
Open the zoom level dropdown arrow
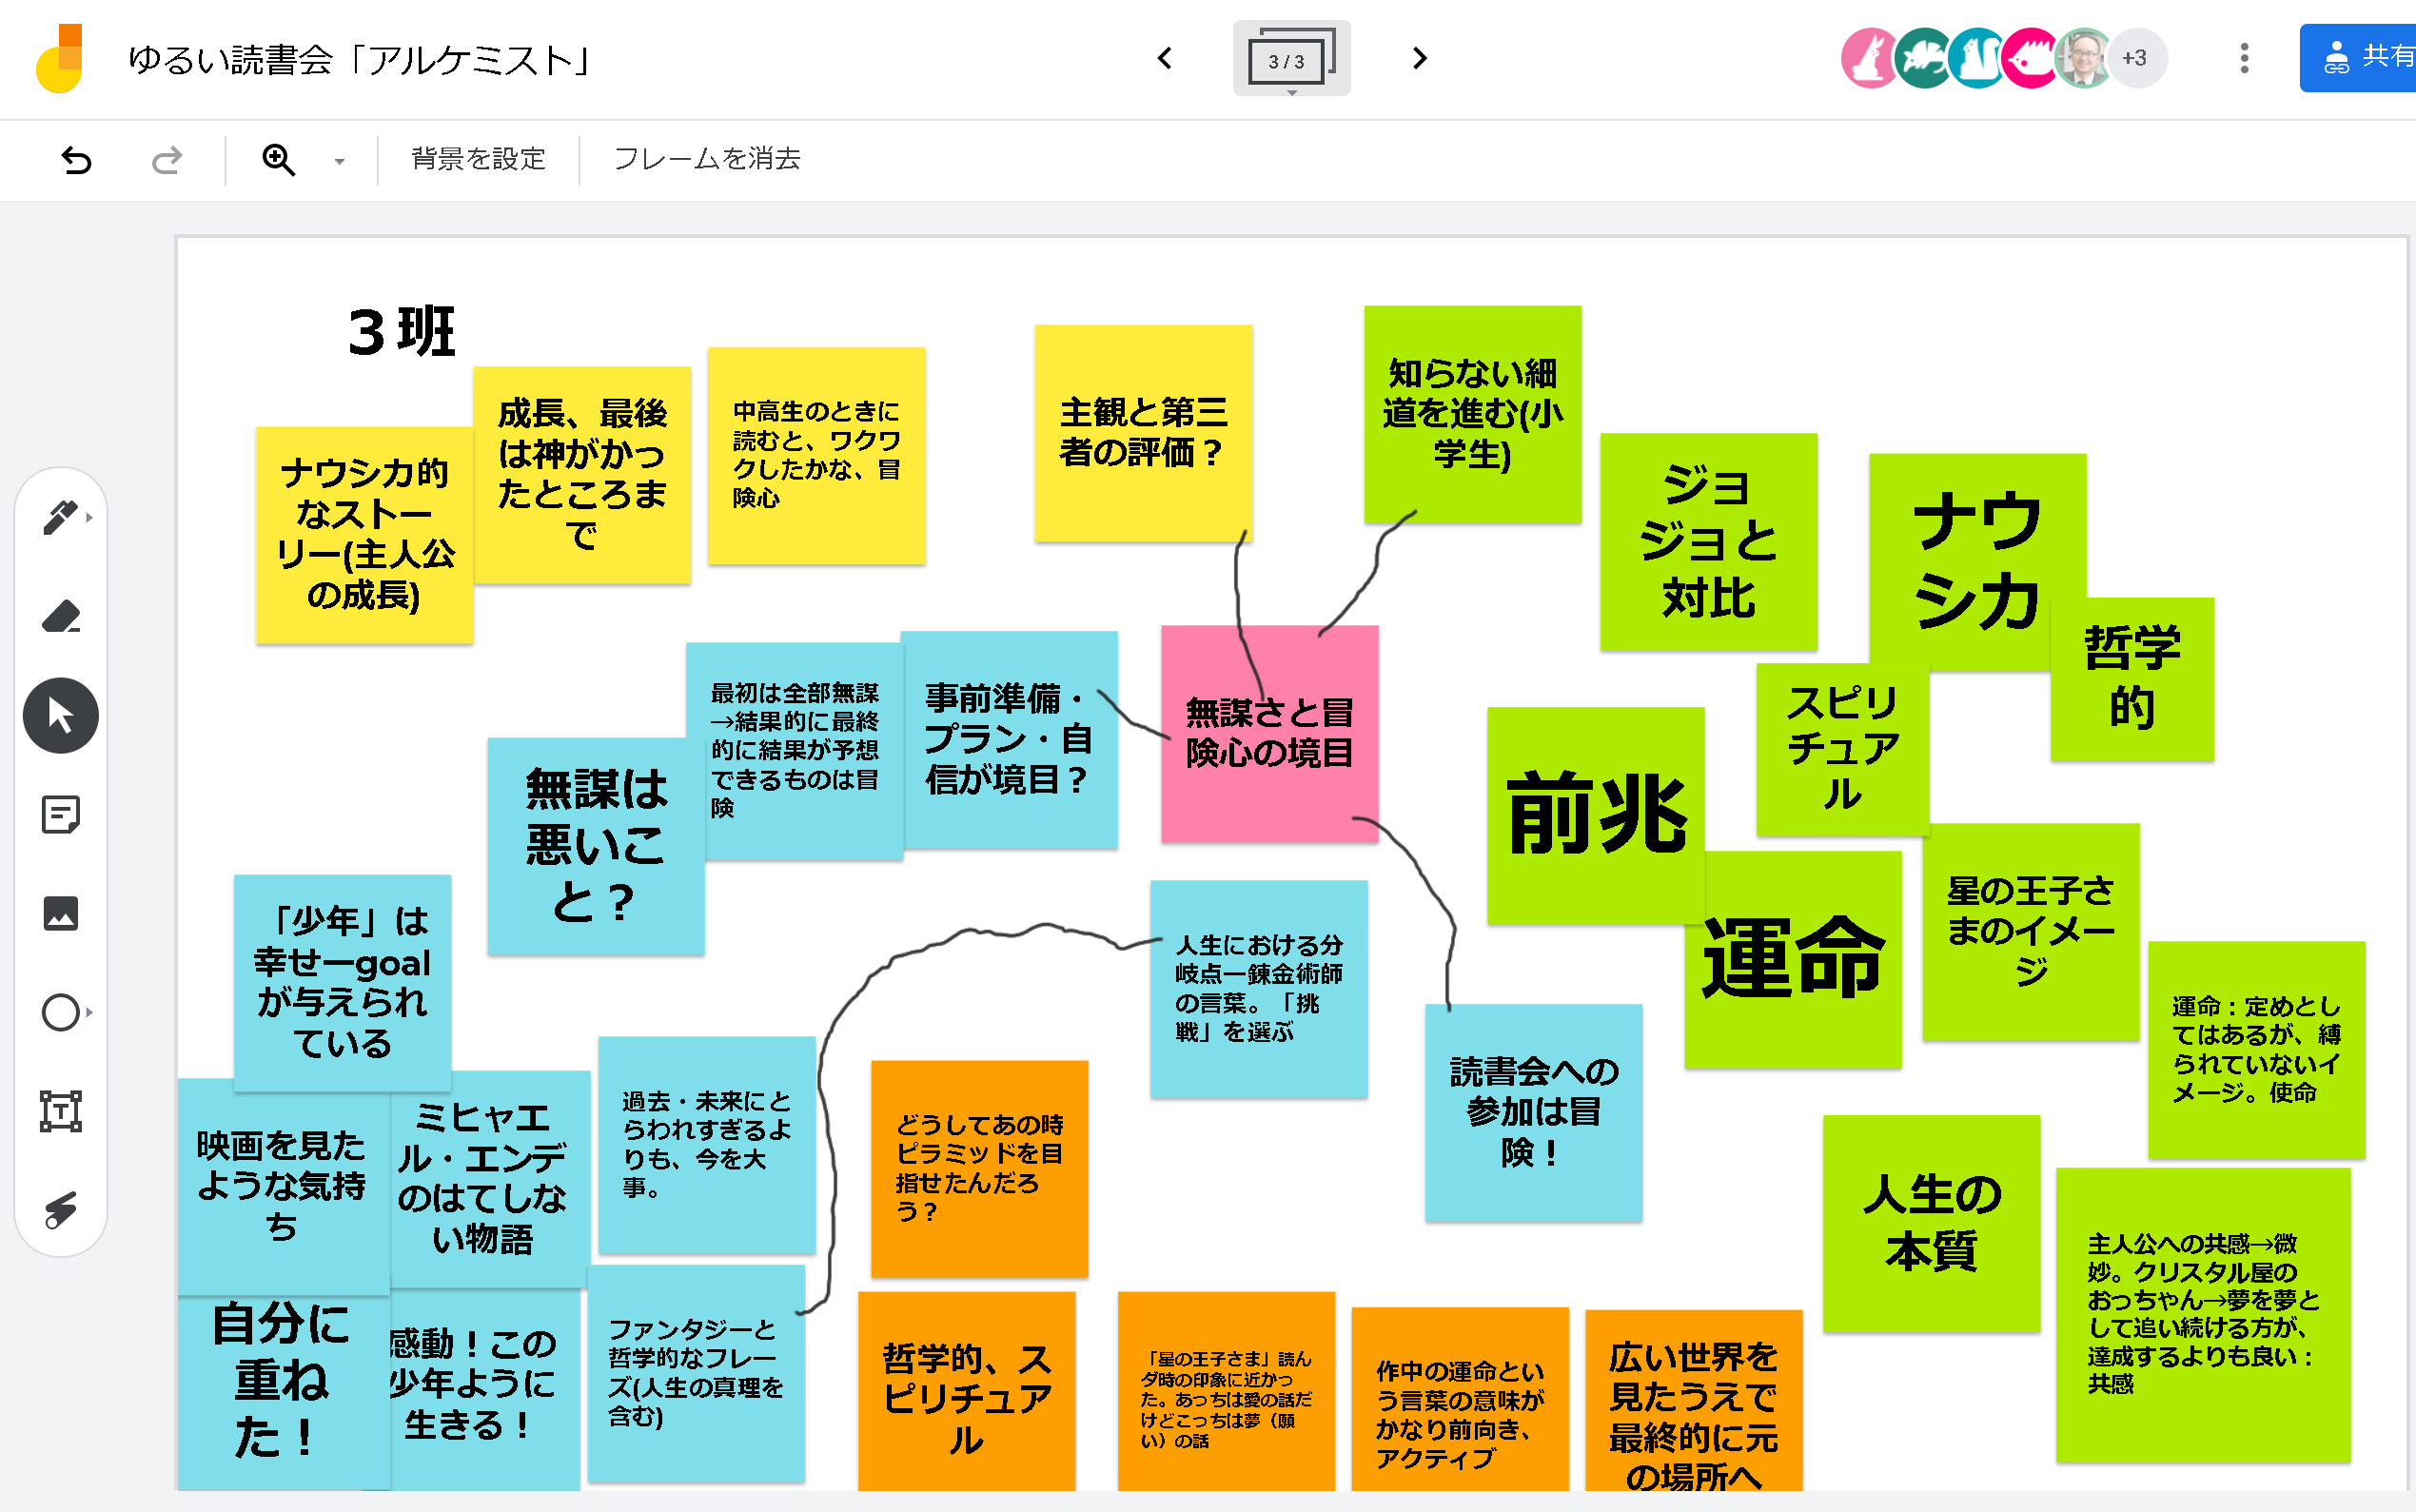coord(339,161)
